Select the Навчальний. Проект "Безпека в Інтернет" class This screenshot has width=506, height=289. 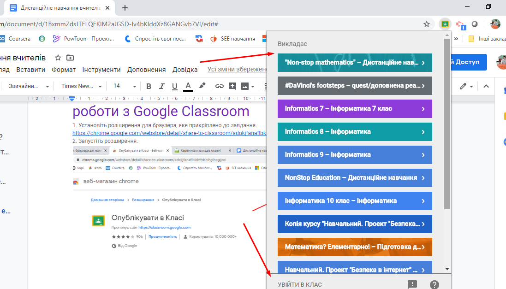pos(355,267)
